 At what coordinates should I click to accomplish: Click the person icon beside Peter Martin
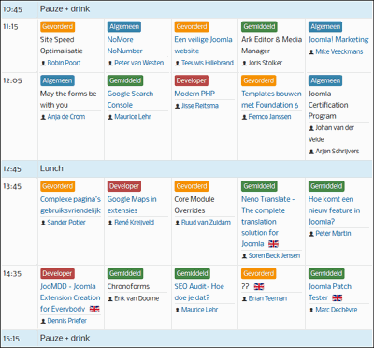pos(311,234)
